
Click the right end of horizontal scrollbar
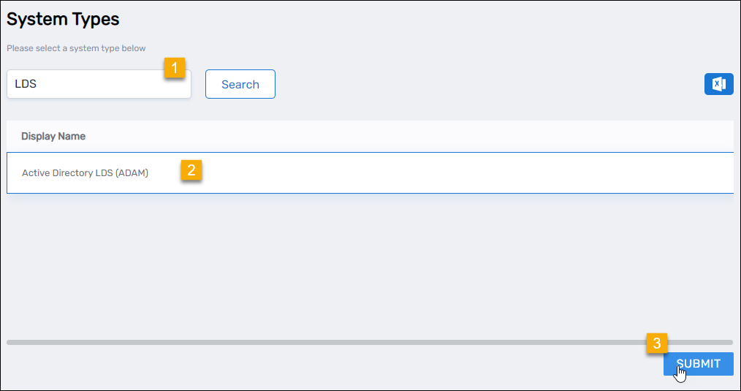click(x=729, y=342)
